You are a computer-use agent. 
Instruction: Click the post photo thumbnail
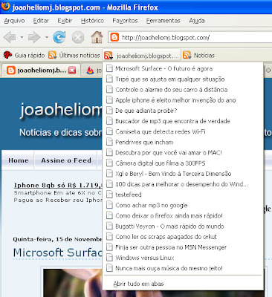[x=73, y=283]
